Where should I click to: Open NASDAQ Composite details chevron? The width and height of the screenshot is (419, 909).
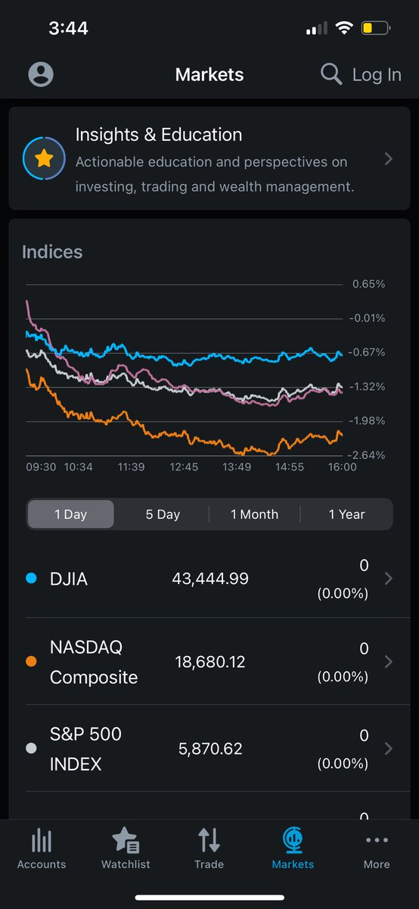pyautogui.click(x=389, y=662)
